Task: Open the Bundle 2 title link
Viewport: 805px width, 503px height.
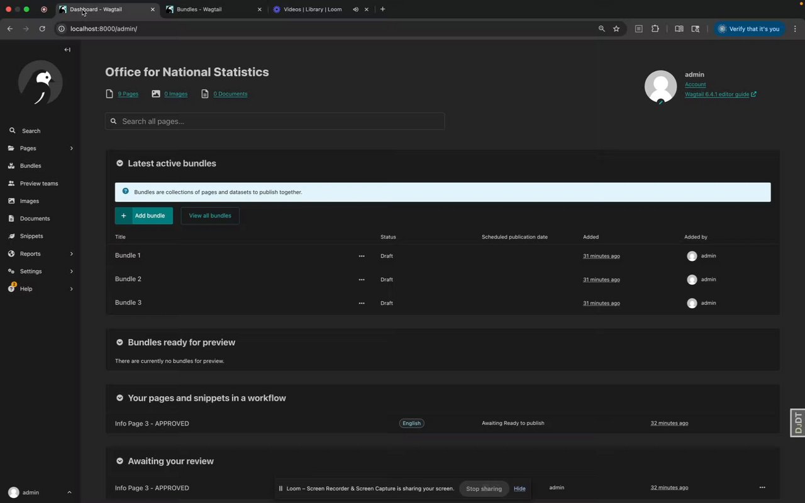Action: 128,279
